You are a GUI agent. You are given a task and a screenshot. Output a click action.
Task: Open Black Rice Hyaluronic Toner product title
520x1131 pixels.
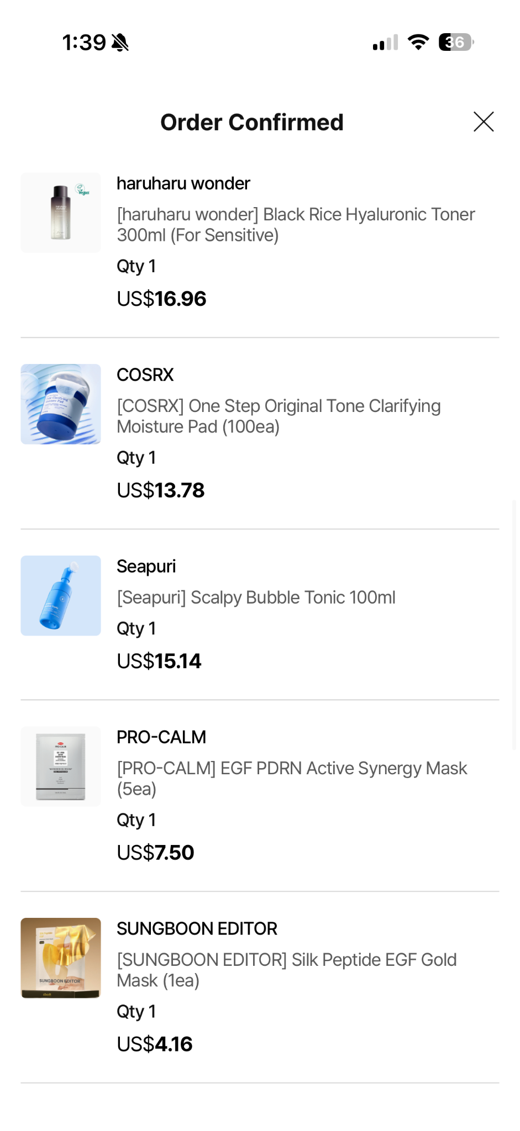coord(296,225)
